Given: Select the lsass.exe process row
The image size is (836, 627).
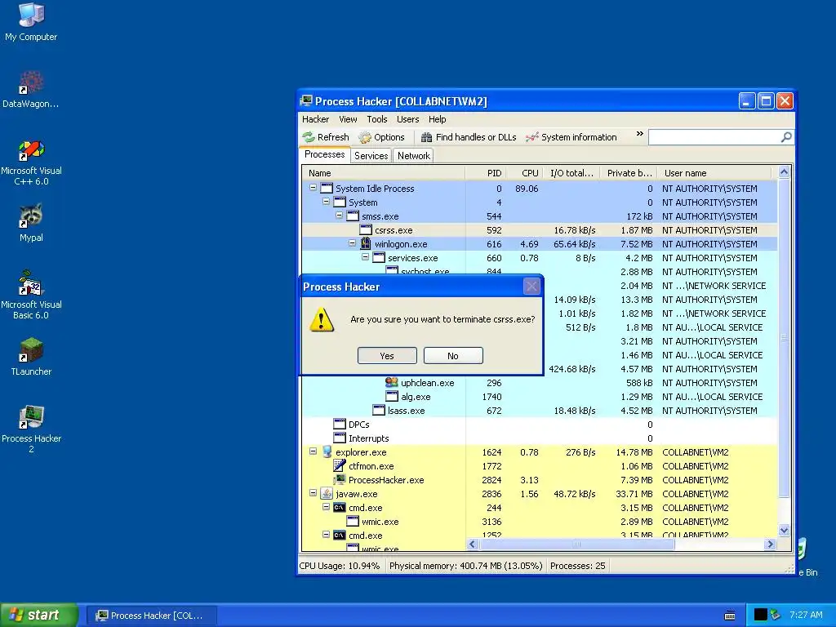Looking at the screenshot, I should pos(540,411).
